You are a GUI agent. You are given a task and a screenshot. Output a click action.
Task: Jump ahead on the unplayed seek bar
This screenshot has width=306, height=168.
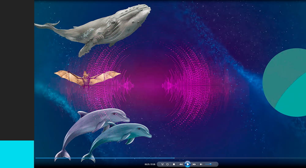click(239, 158)
